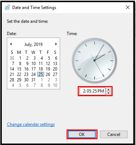Image resolution: width=136 pixels, height=145 pixels.
Task: Decrease time with the down spinner arrow
Action: coord(109,93)
